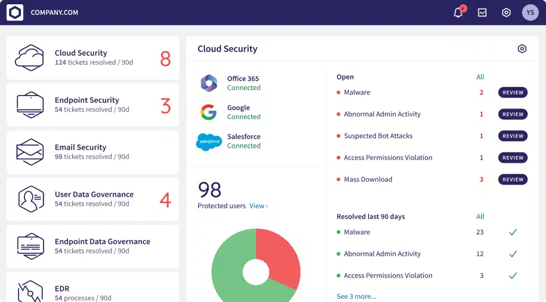This screenshot has height=302, width=546.
Task: Click Salesforce Connected status
Action: [x=244, y=146]
